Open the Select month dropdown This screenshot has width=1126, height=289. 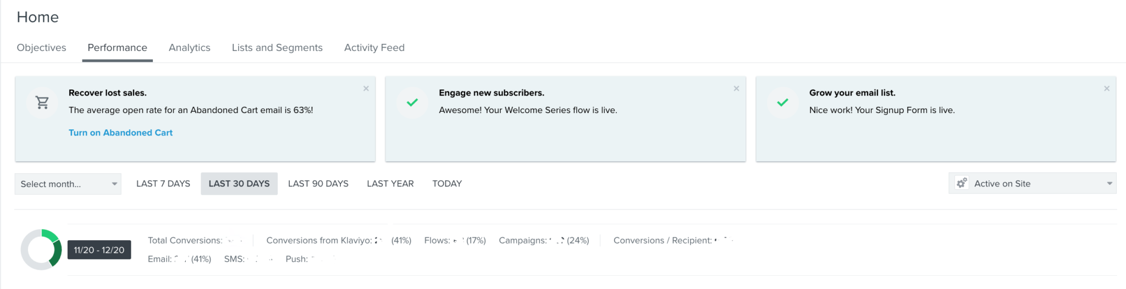pos(68,184)
